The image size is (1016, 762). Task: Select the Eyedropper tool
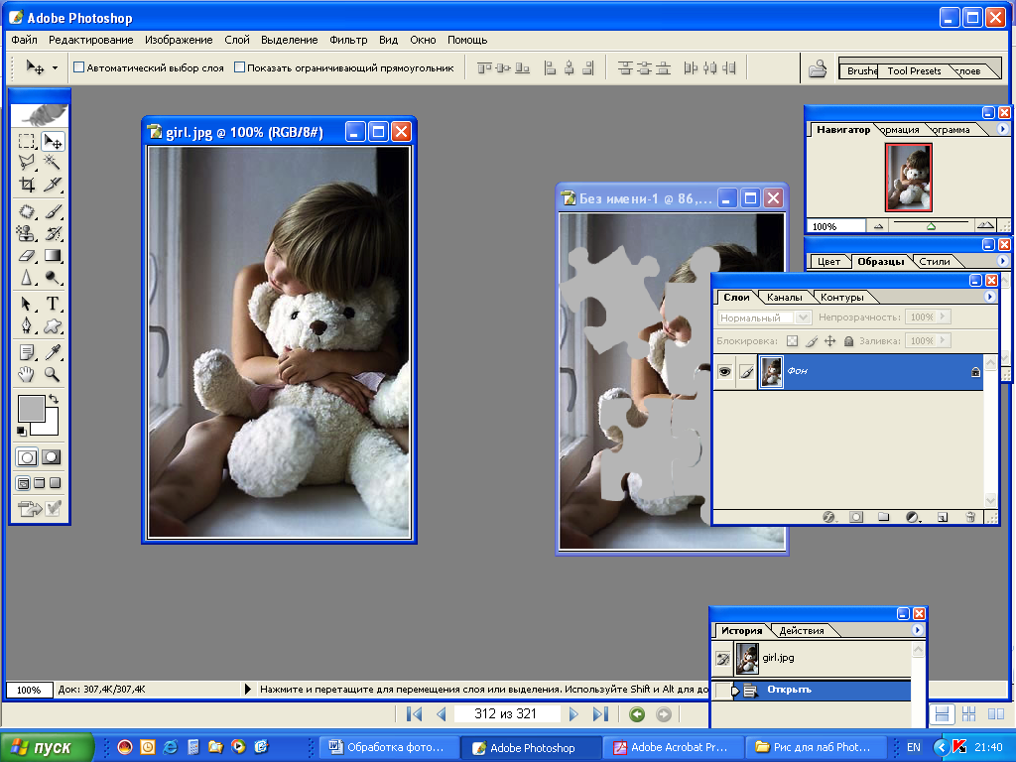click(x=52, y=352)
